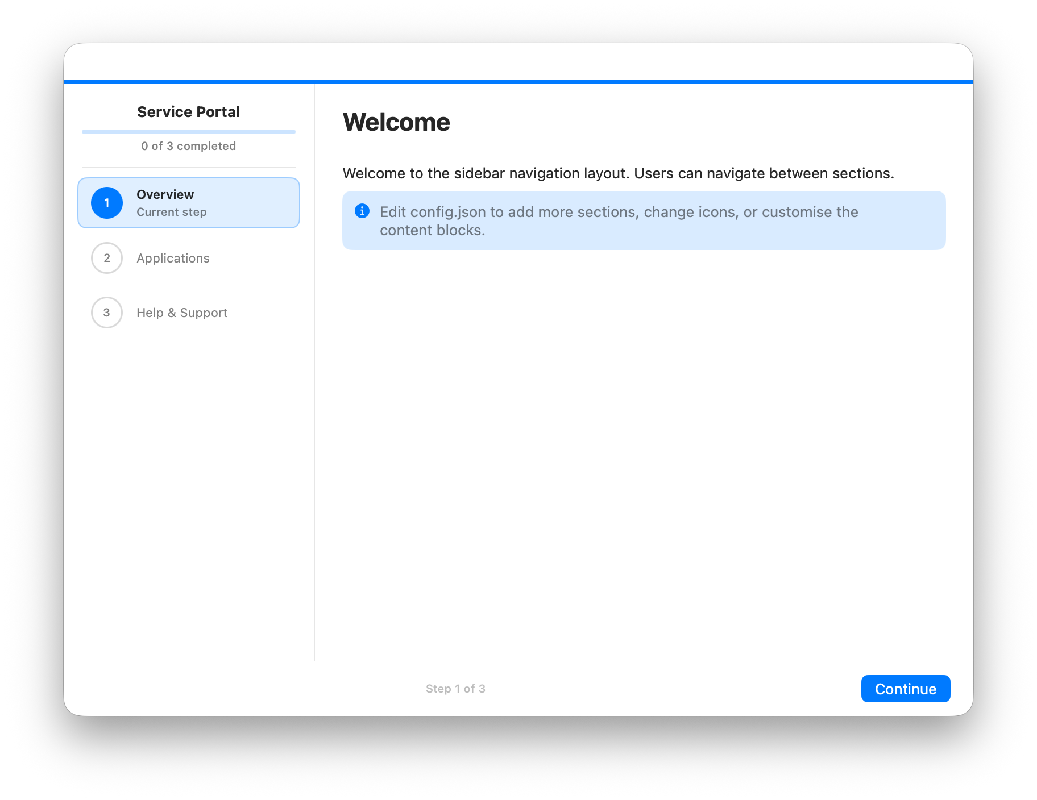Click the Welcome heading

point(396,122)
